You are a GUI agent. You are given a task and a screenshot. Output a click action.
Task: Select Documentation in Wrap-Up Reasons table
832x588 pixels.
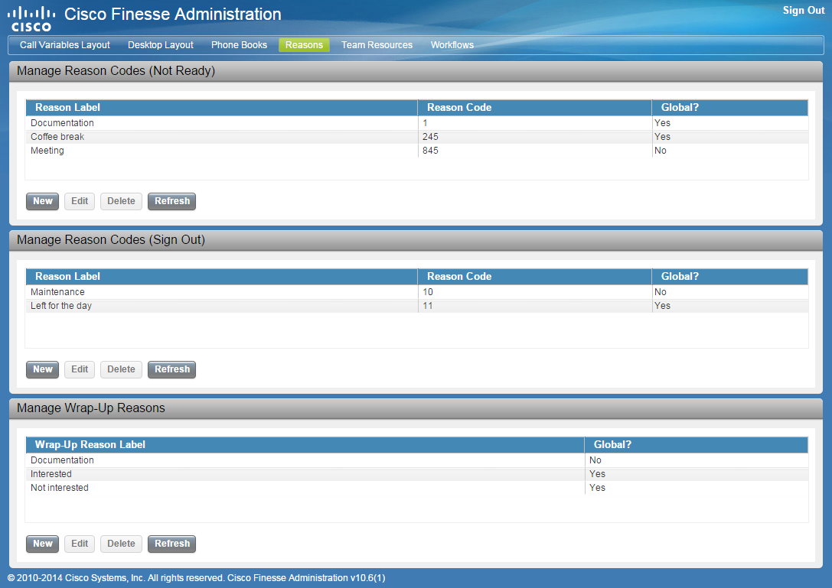point(417,460)
